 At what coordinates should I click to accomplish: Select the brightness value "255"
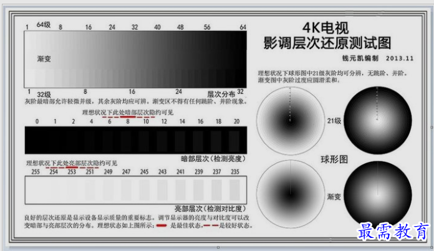click(36, 172)
